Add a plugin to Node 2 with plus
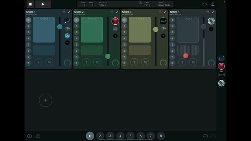Image resolution: width=251 pixels, height=141 pixels. [115, 36]
